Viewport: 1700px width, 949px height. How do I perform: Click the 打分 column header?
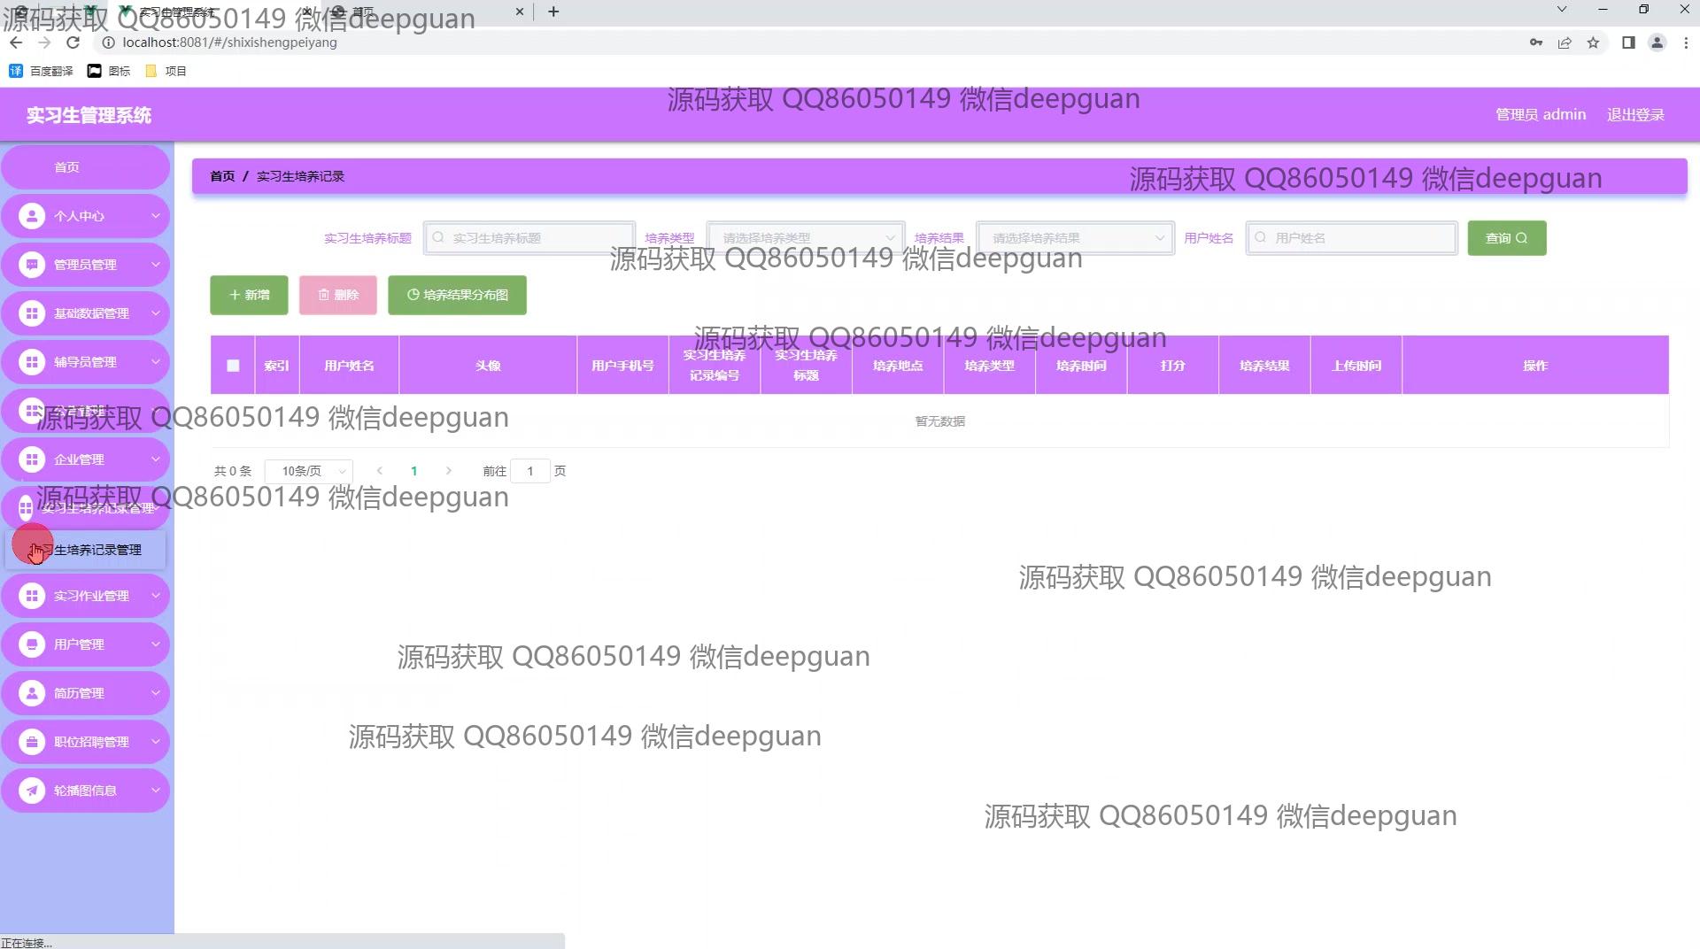point(1173,366)
